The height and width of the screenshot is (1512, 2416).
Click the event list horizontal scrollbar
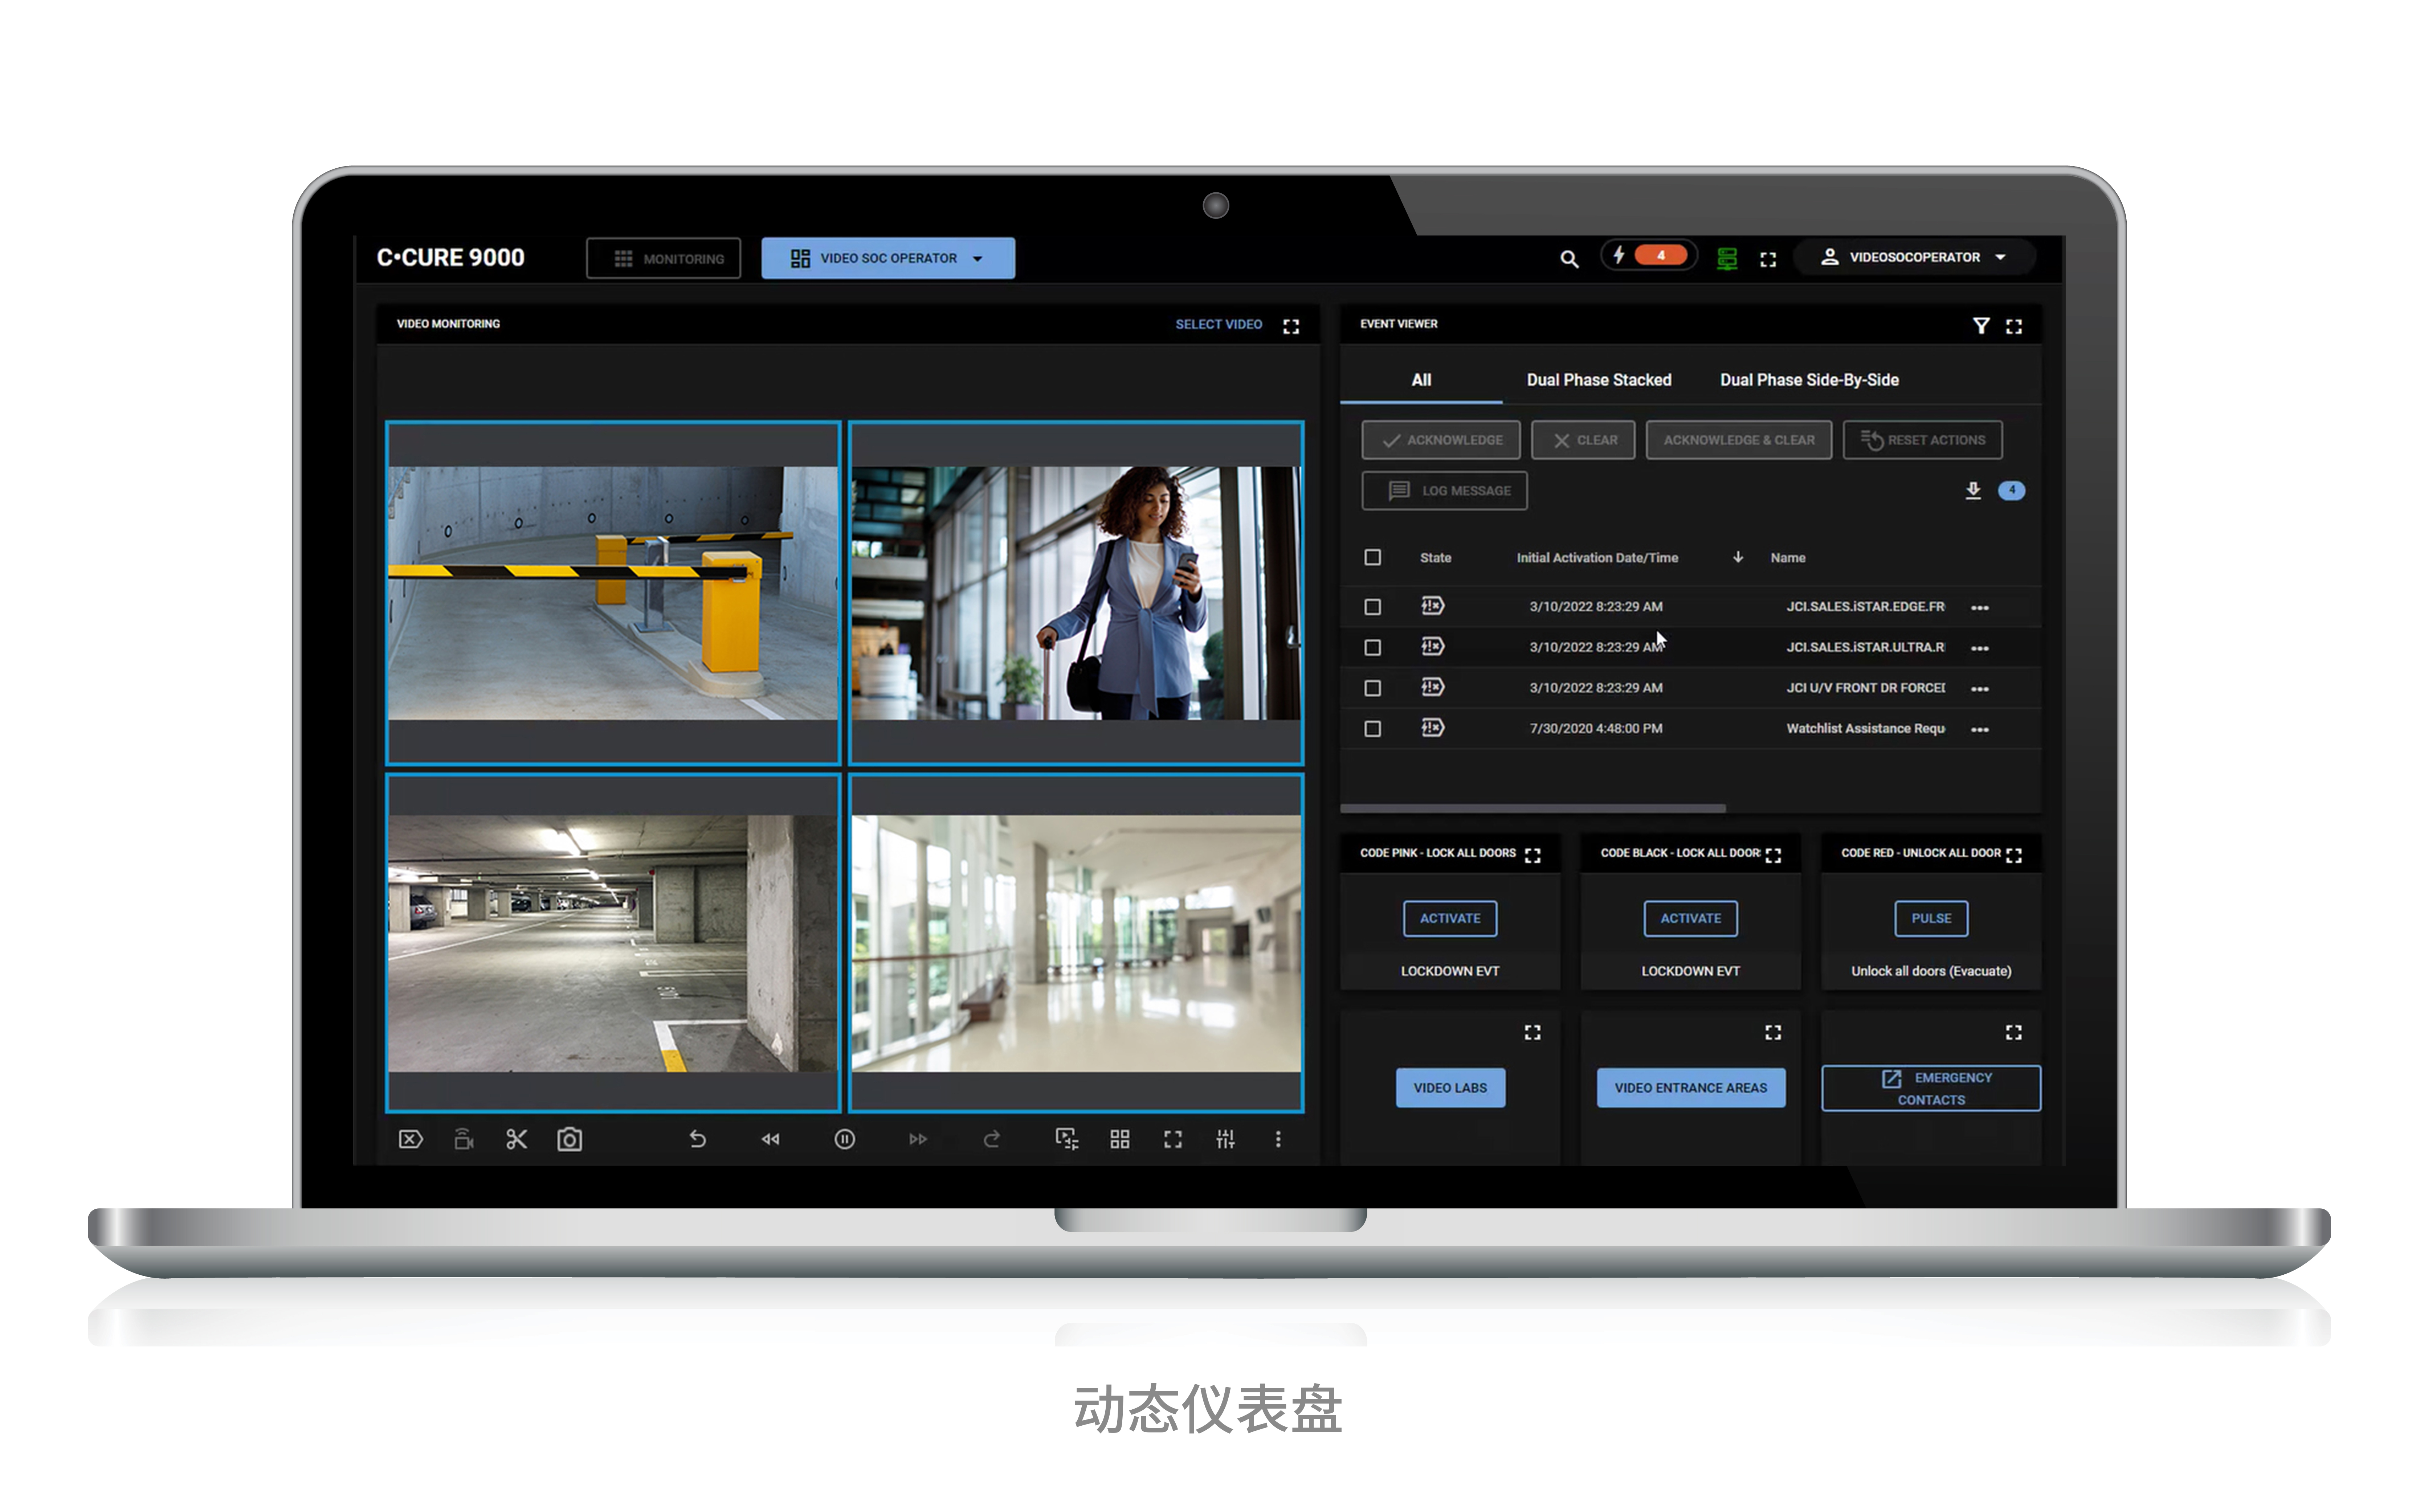1533,808
